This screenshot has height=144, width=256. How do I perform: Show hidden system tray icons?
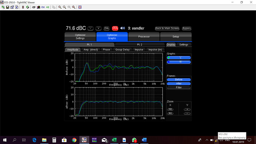click(207, 140)
